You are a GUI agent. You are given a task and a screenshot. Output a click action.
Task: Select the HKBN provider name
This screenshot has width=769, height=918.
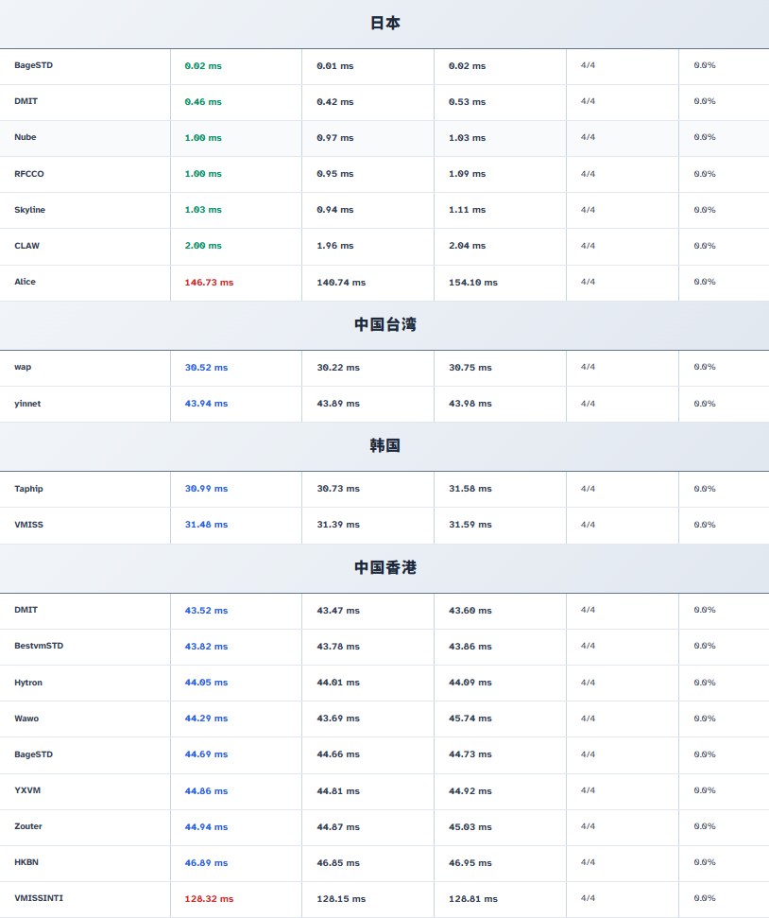click(x=26, y=862)
